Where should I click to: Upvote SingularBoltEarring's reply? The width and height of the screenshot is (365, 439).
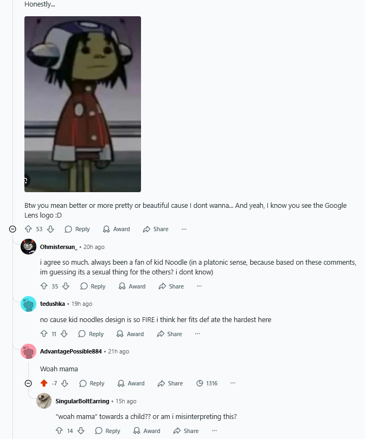pos(59,430)
